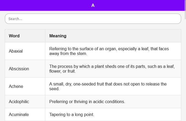The height and width of the screenshot is (121, 186).
Task: Click 'away from the stem' text line
Action: (68, 54)
